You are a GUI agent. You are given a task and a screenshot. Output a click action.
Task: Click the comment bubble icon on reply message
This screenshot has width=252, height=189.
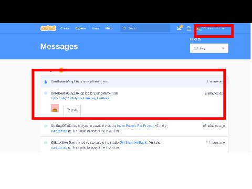tap(46, 93)
